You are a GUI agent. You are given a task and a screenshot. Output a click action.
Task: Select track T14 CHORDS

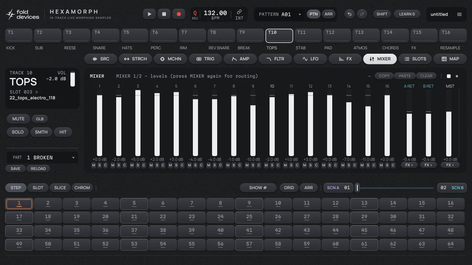point(395,36)
